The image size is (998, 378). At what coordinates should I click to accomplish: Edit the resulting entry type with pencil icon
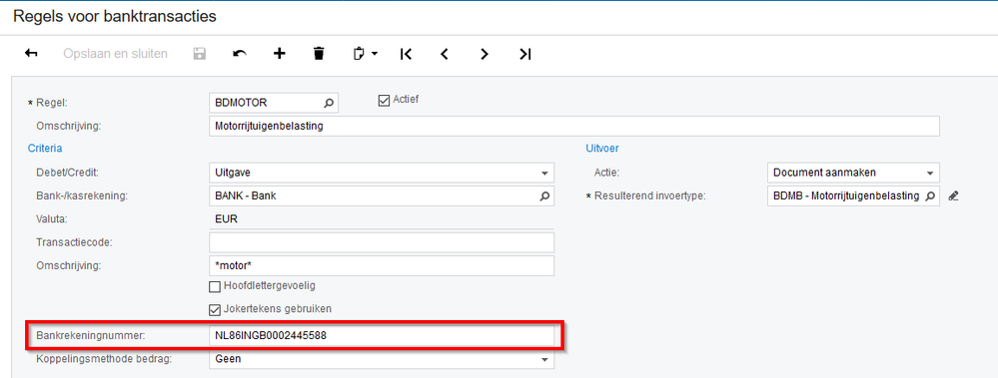[953, 196]
